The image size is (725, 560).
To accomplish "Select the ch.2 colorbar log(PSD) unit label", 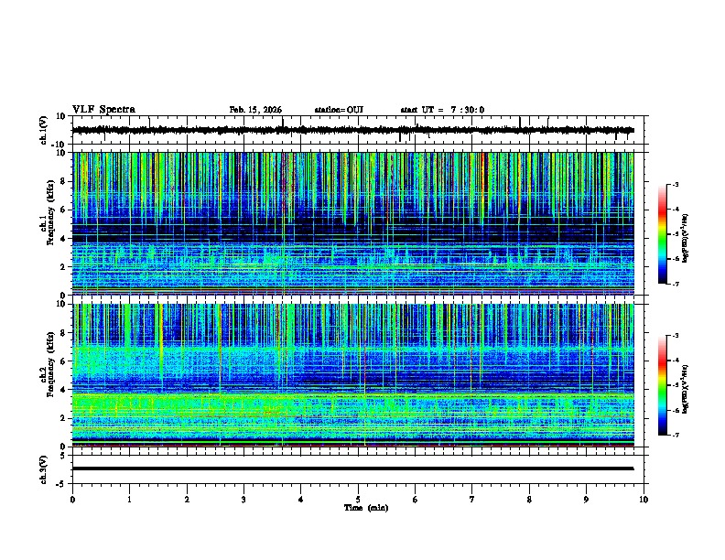I will [x=685, y=390].
